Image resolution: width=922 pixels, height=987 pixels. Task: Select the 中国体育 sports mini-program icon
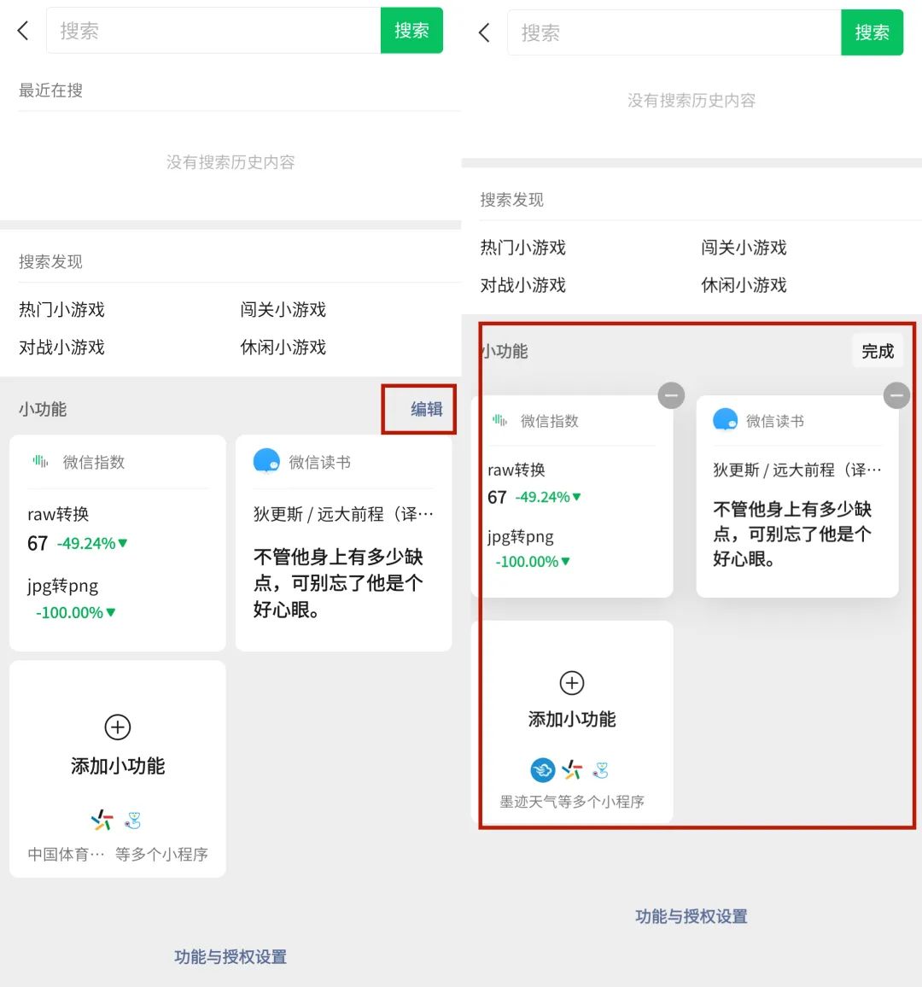coord(102,820)
